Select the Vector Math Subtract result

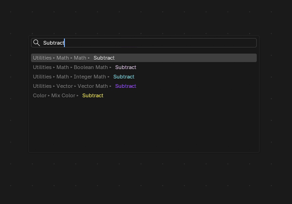(144, 86)
